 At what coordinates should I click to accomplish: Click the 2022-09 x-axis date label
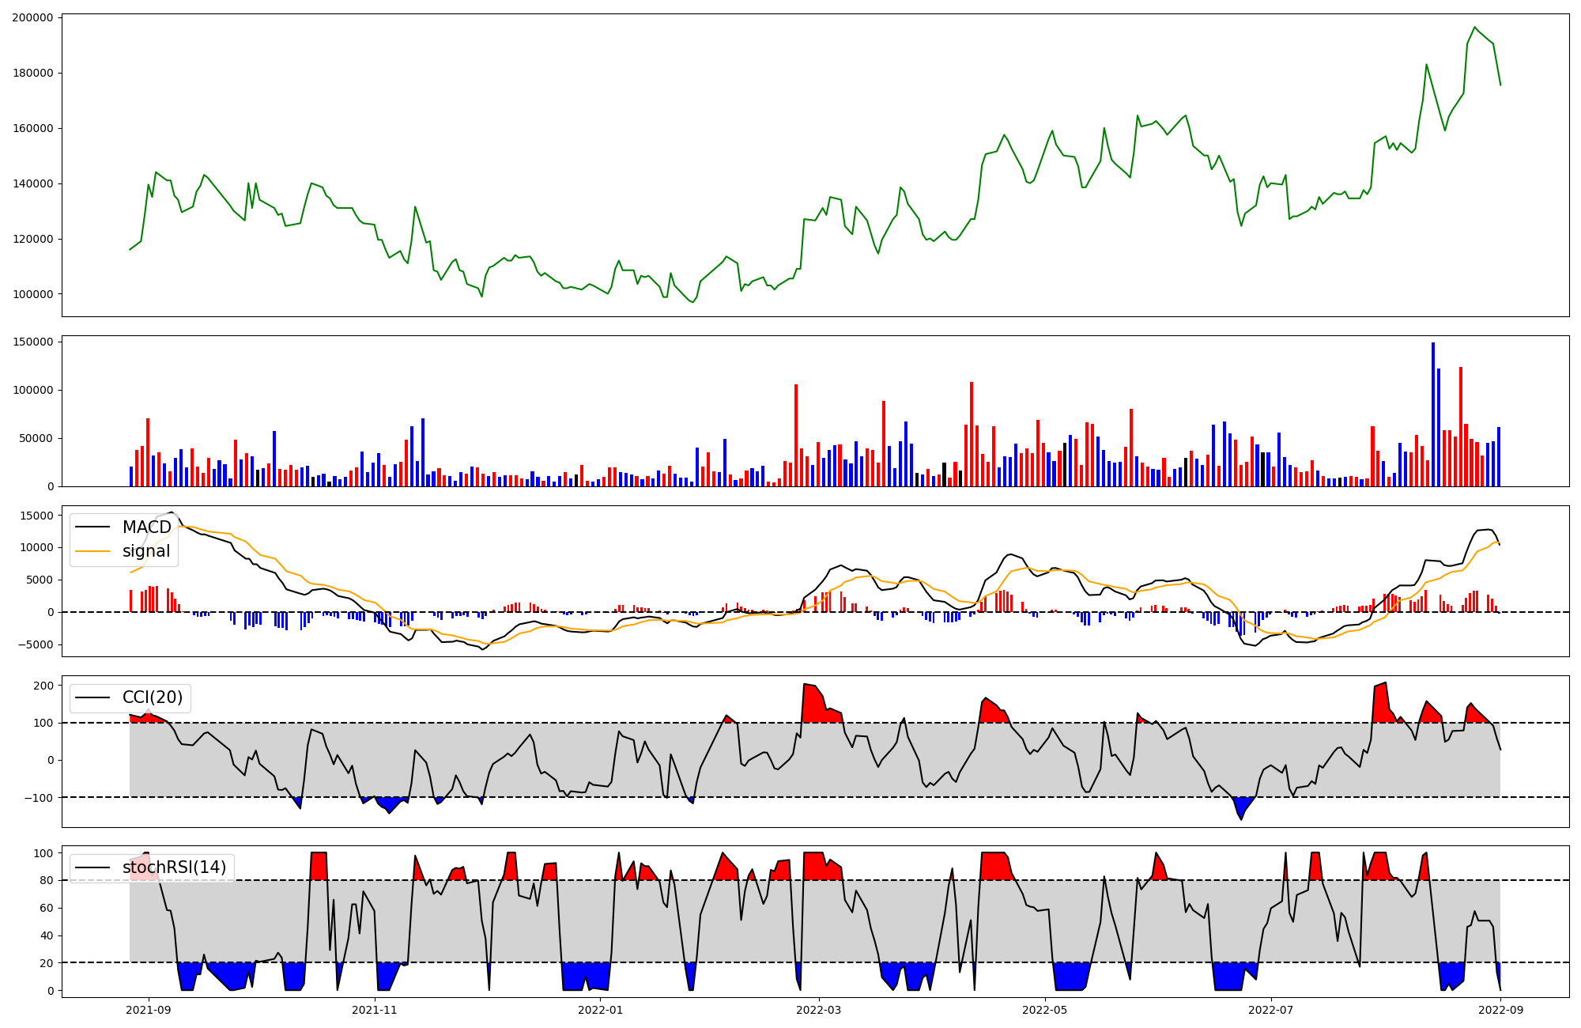1501,1010
